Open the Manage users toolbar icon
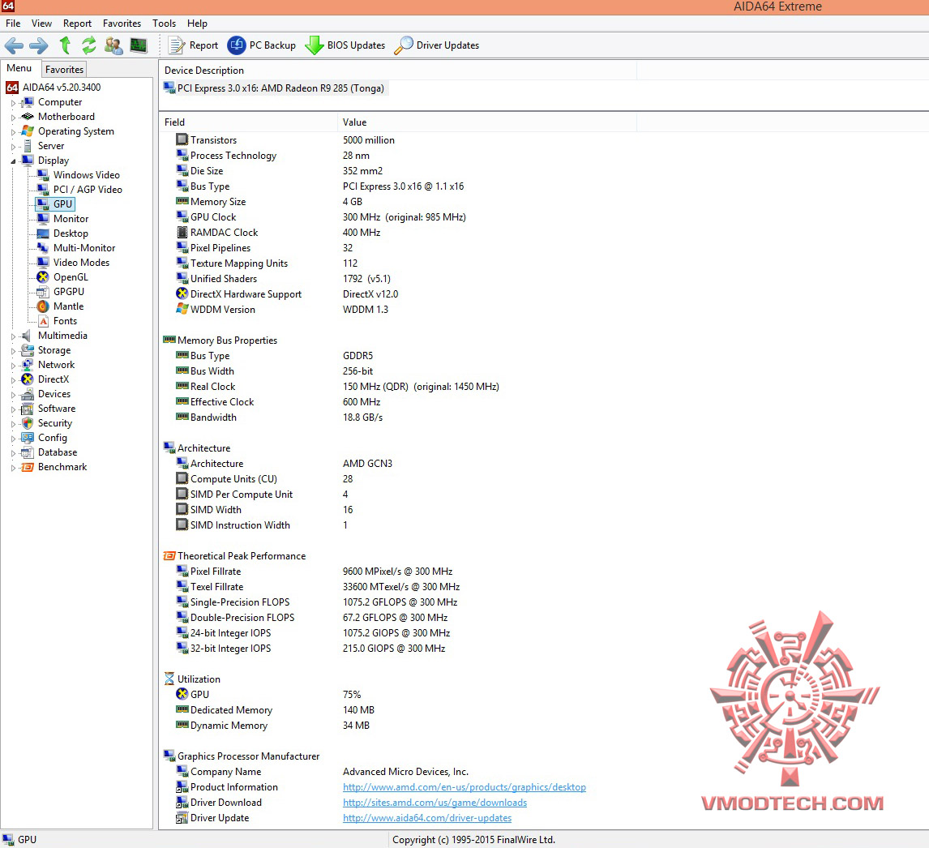This screenshot has height=848, width=929. 113,45
